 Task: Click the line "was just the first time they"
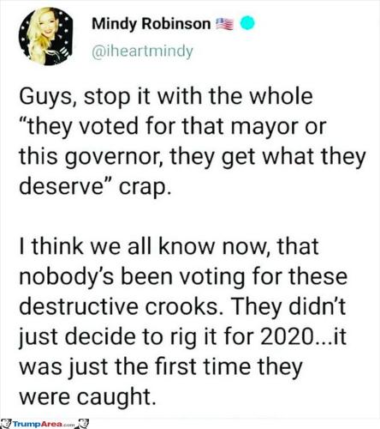[x=161, y=367]
